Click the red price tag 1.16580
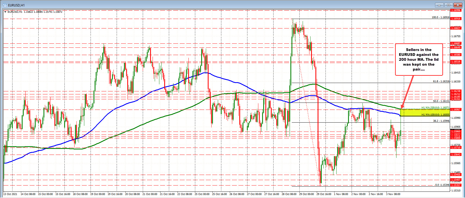The image size is (465, 198). [x=456, y=55]
